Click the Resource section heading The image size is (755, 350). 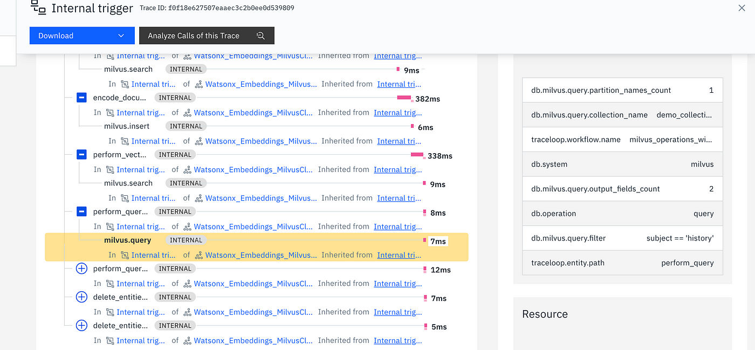coord(545,314)
